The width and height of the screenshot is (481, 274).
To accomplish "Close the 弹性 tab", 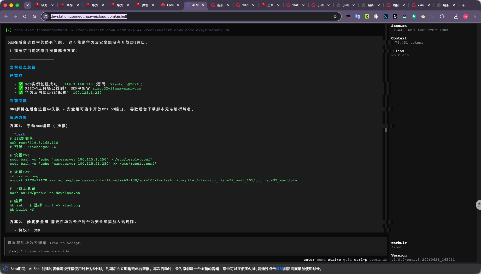I will point(153,5).
